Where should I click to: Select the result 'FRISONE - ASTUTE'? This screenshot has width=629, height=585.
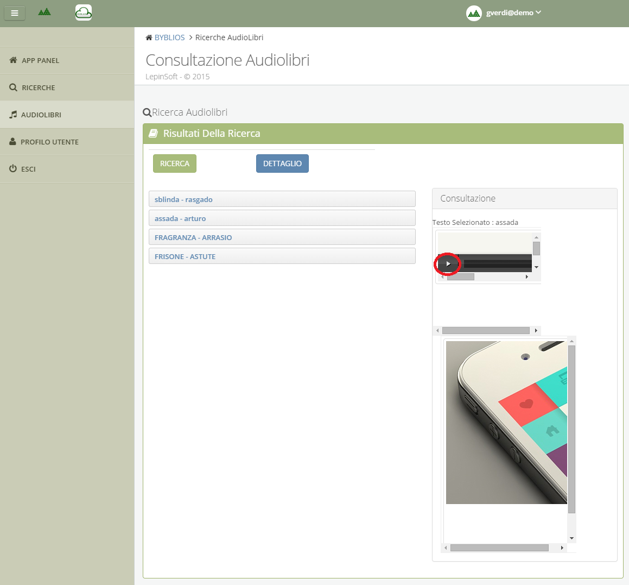tap(282, 256)
